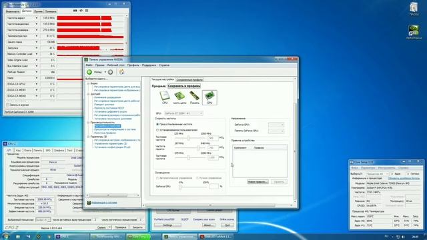Image resolution: width=427 pixels, height=240 pixels.
Task: Open the NVIDIA desktop shortcut icon
Action: [x=414, y=31]
